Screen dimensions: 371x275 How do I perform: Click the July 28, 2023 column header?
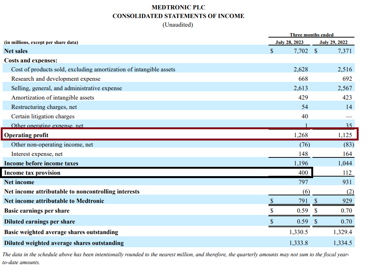click(x=289, y=42)
